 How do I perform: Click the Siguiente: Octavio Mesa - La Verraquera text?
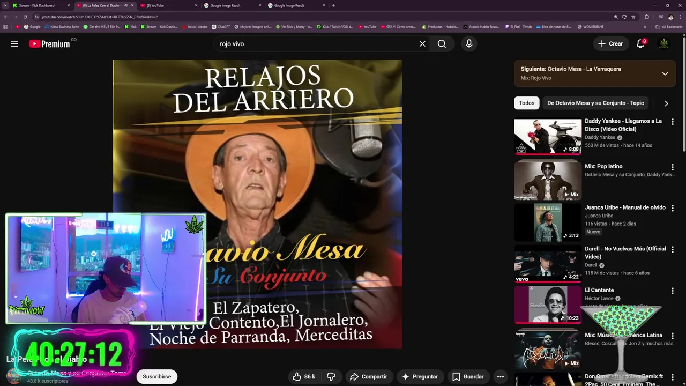571,69
